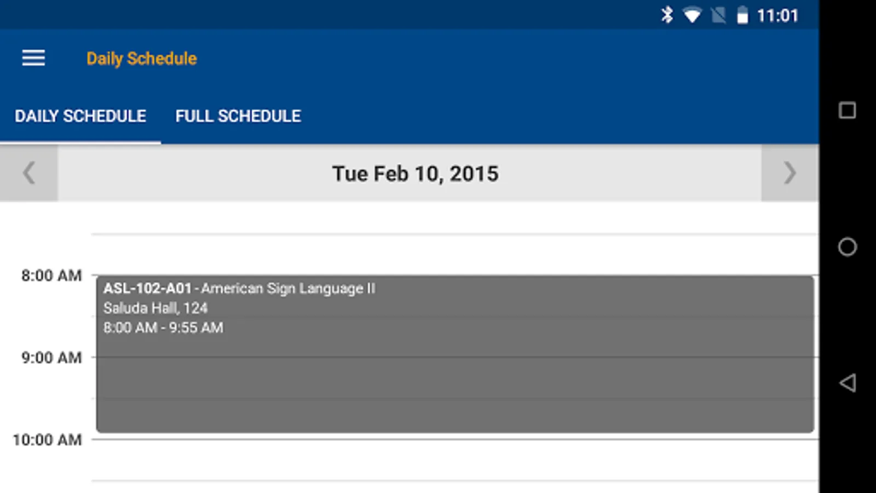The height and width of the screenshot is (493, 876).
Task: Go to previous day with left chevron
Action: [29, 173]
